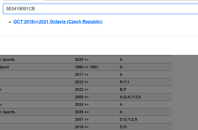This screenshot has width=198, height=130.
Task: Open the OCT 2018>>2021 Octavia link
Action: click(x=58, y=22)
